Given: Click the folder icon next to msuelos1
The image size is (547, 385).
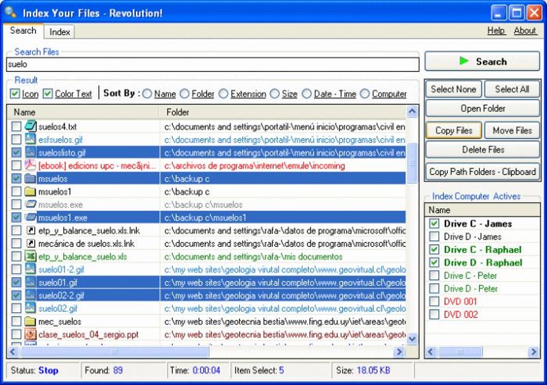Looking at the screenshot, I should coord(31,191).
